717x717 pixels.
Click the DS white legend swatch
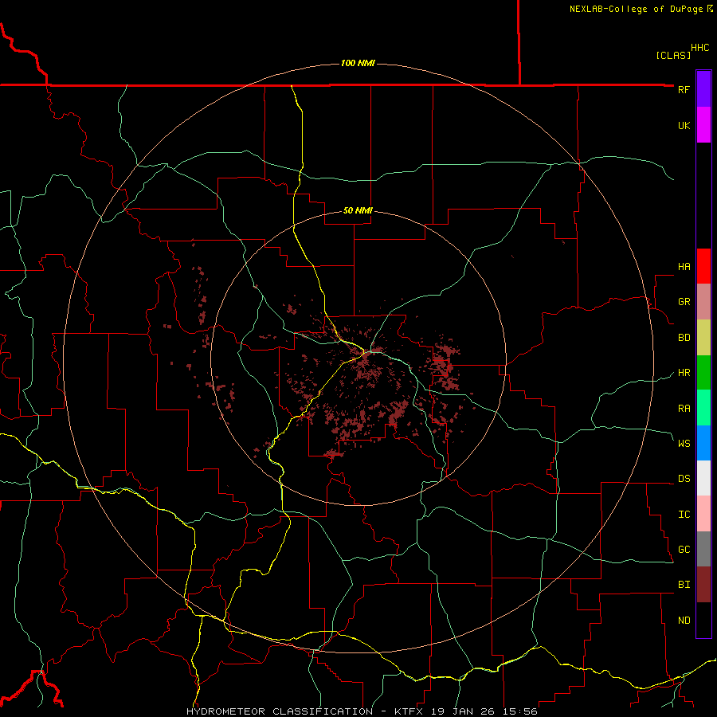point(703,478)
